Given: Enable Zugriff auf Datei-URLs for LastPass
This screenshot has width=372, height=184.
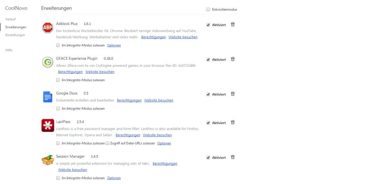Looking at the screenshot, I should tap(107, 143).
